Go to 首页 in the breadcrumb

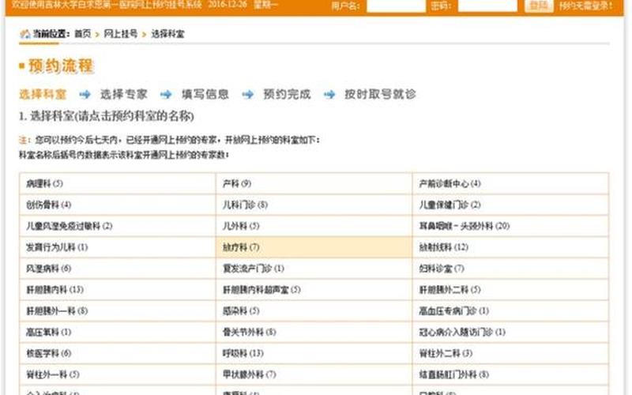[83, 34]
